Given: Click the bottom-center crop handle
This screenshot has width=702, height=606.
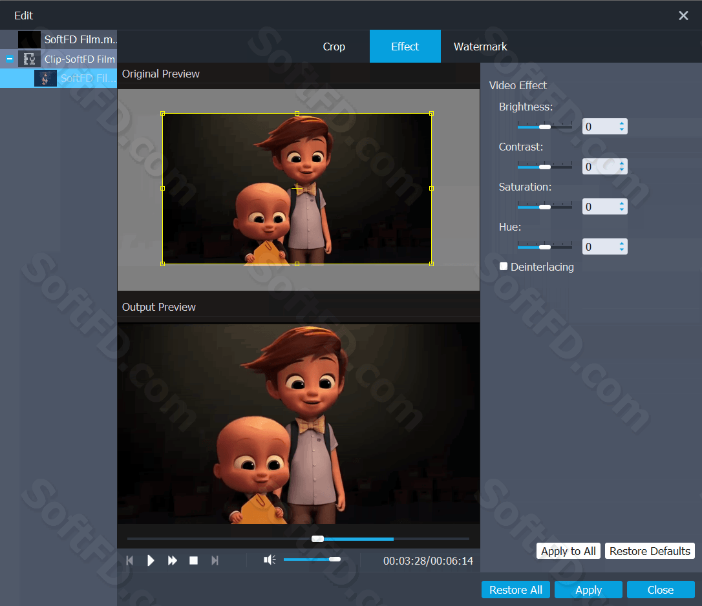Looking at the screenshot, I should [x=297, y=264].
